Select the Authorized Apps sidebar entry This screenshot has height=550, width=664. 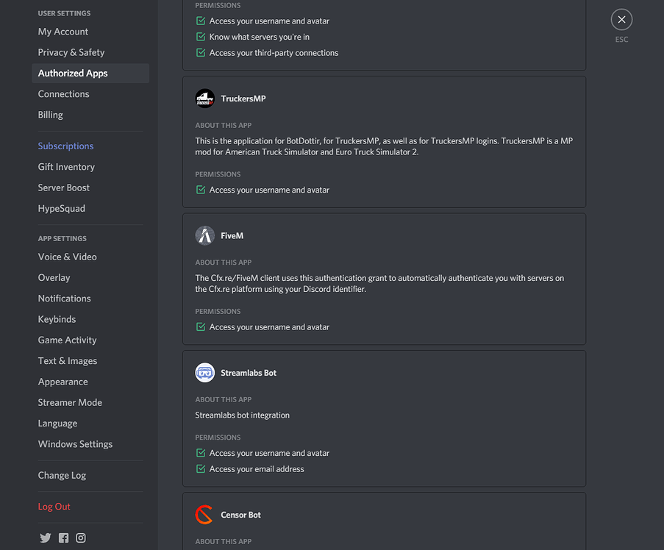[x=72, y=73]
